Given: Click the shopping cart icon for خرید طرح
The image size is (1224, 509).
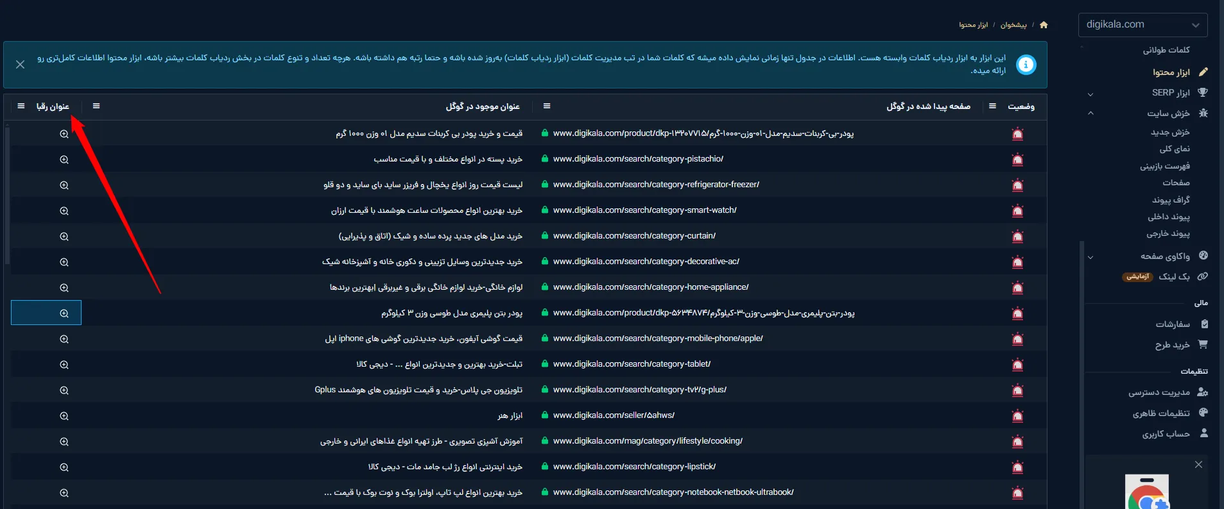Looking at the screenshot, I should [x=1203, y=344].
